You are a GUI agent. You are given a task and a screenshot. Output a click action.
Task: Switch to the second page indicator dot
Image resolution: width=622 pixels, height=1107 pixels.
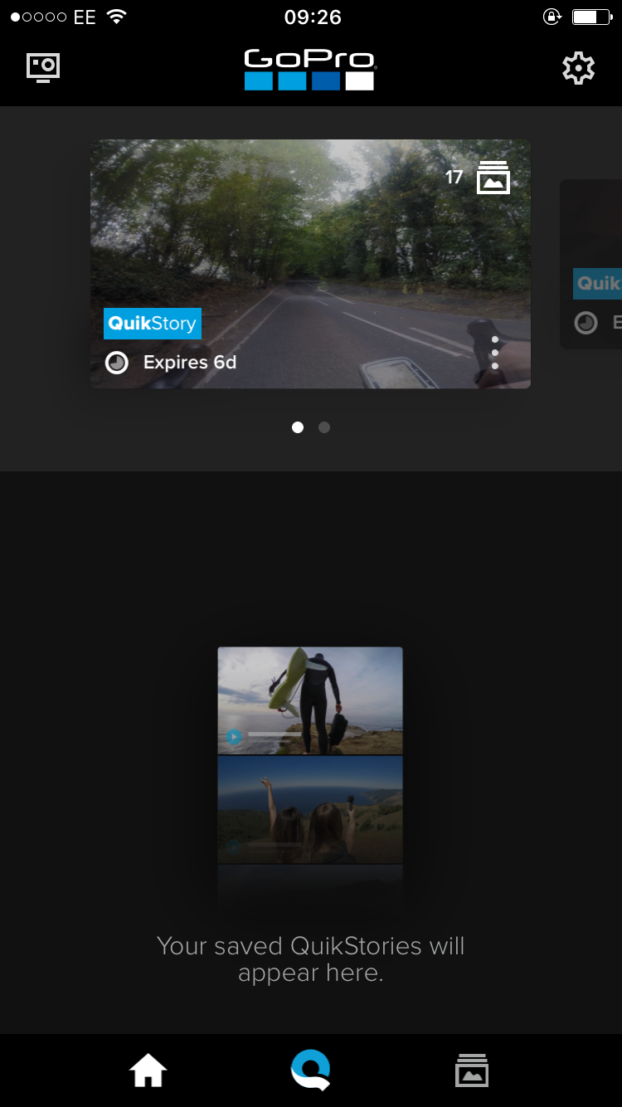tap(324, 427)
